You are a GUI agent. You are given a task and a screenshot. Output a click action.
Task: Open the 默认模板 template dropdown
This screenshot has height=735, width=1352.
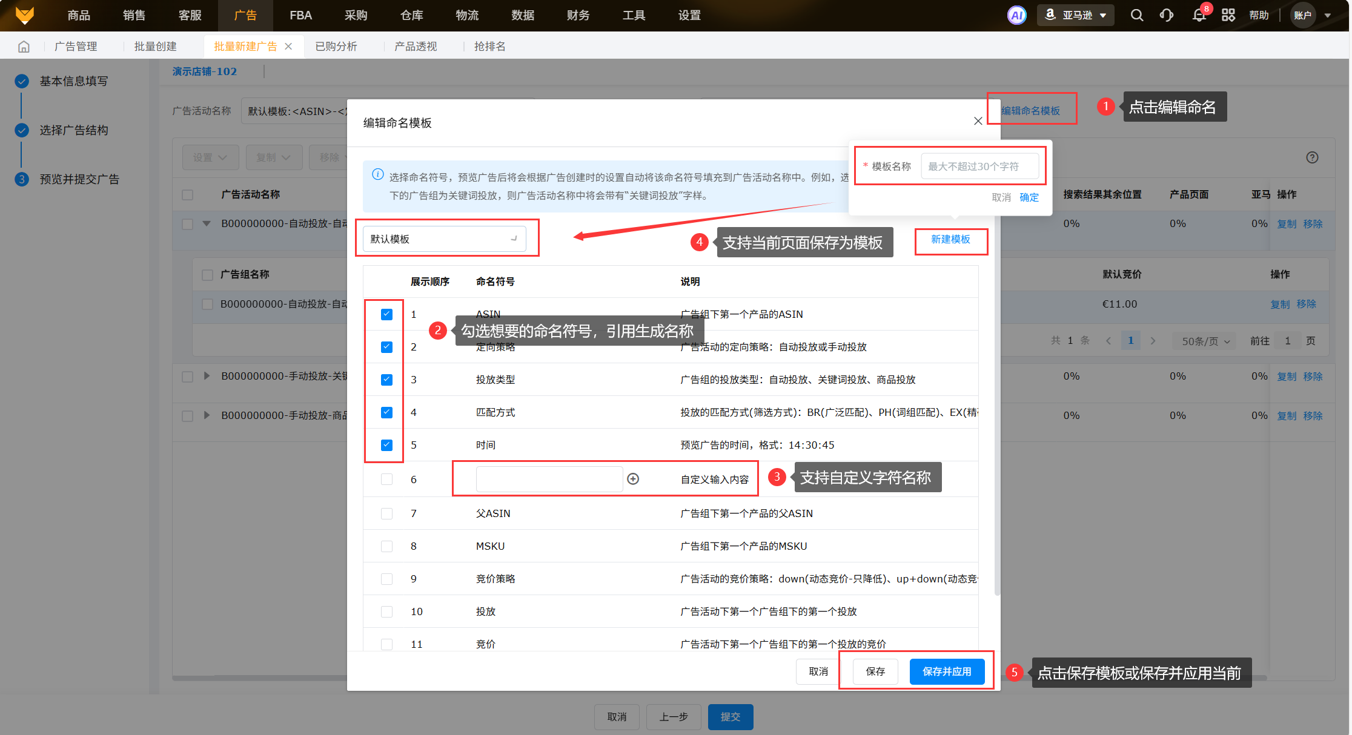tap(444, 239)
